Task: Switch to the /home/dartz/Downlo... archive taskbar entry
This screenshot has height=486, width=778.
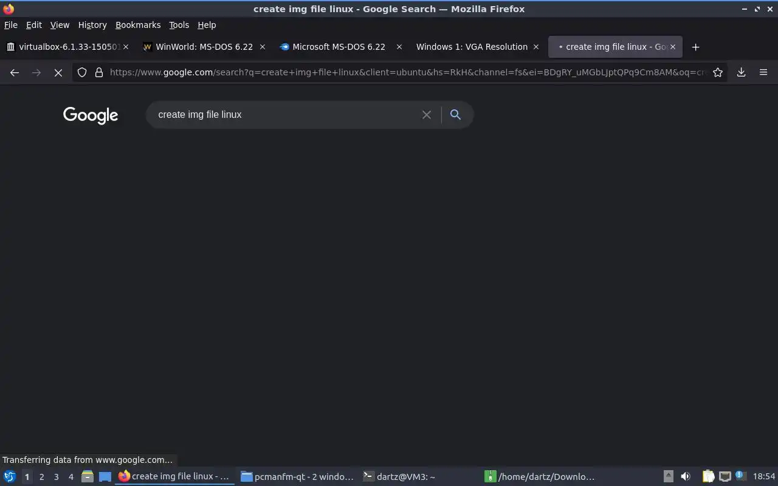Action: point(542,476)
